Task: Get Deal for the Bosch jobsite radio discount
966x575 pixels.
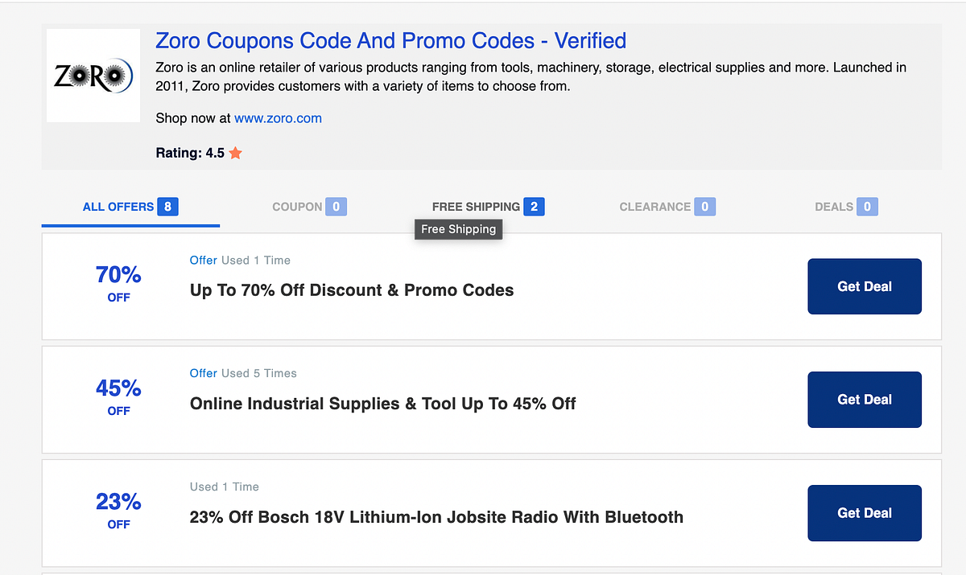Action: point(865,513)
